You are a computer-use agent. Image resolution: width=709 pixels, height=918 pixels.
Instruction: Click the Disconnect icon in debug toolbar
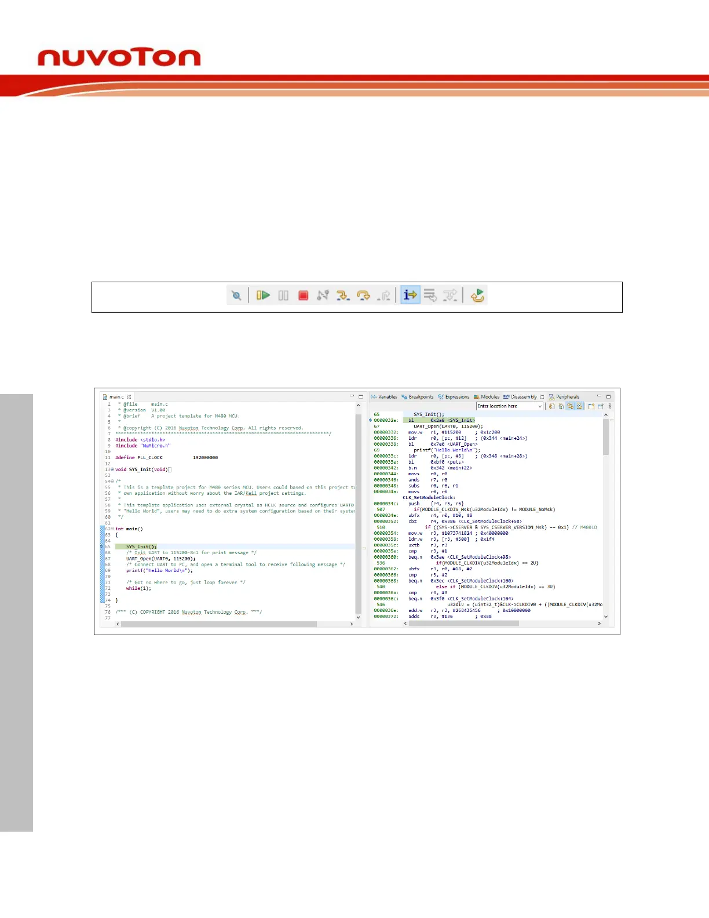[323, 296]
